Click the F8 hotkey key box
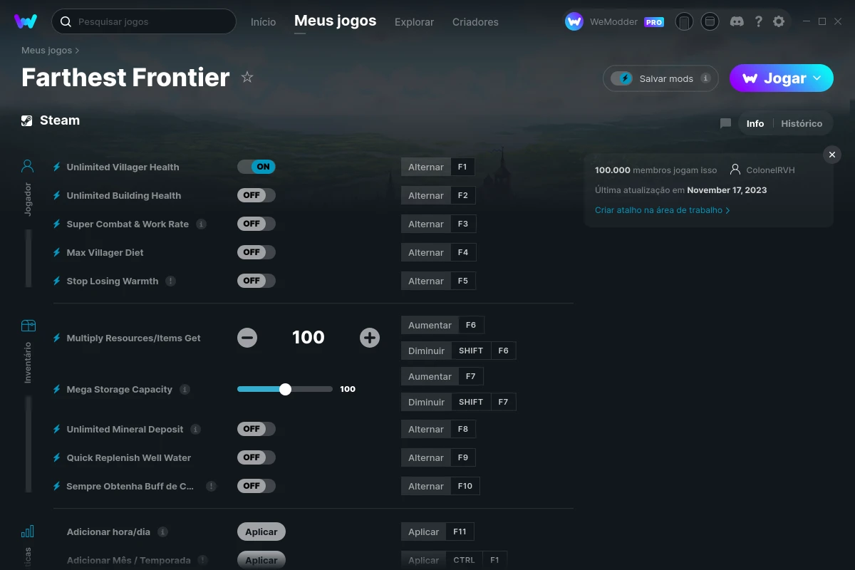The height and width of the screenshot is (570, 855). [x=463, y=429]
